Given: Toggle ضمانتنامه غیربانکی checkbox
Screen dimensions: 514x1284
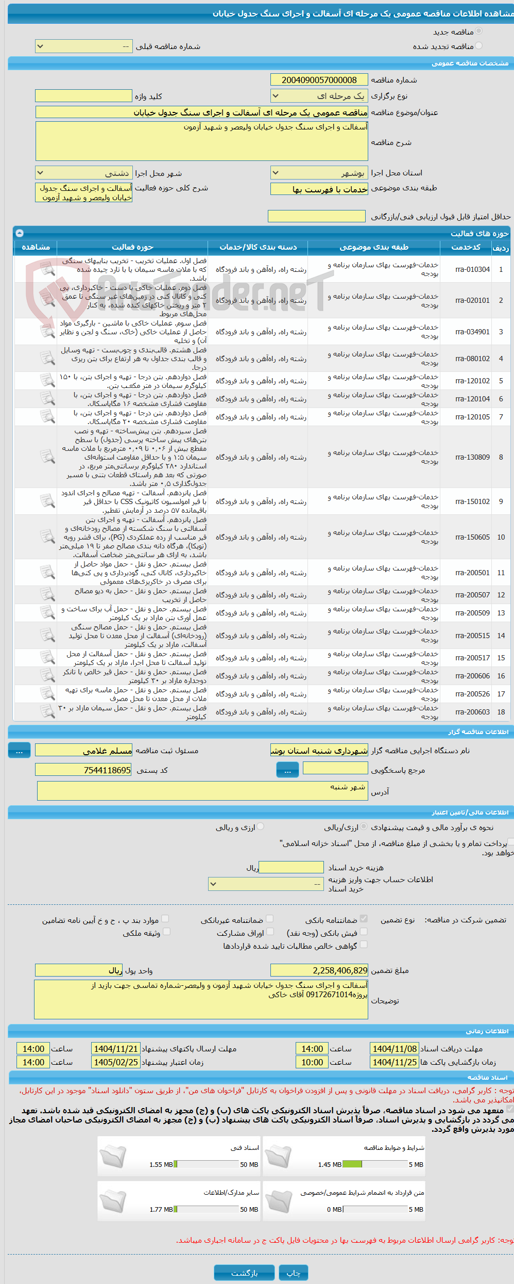Looking at the screenshot, I should click(269, 919).
